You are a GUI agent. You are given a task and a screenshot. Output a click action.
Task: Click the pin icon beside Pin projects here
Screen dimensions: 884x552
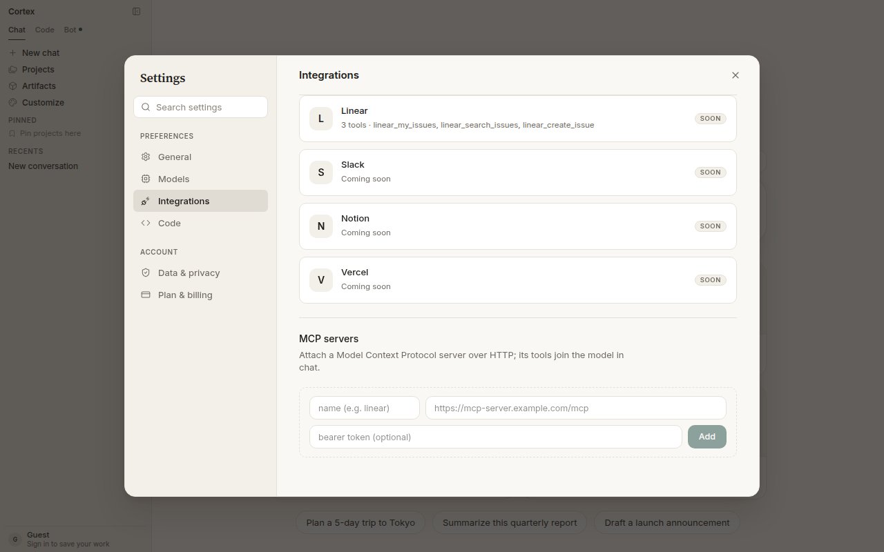12,133
